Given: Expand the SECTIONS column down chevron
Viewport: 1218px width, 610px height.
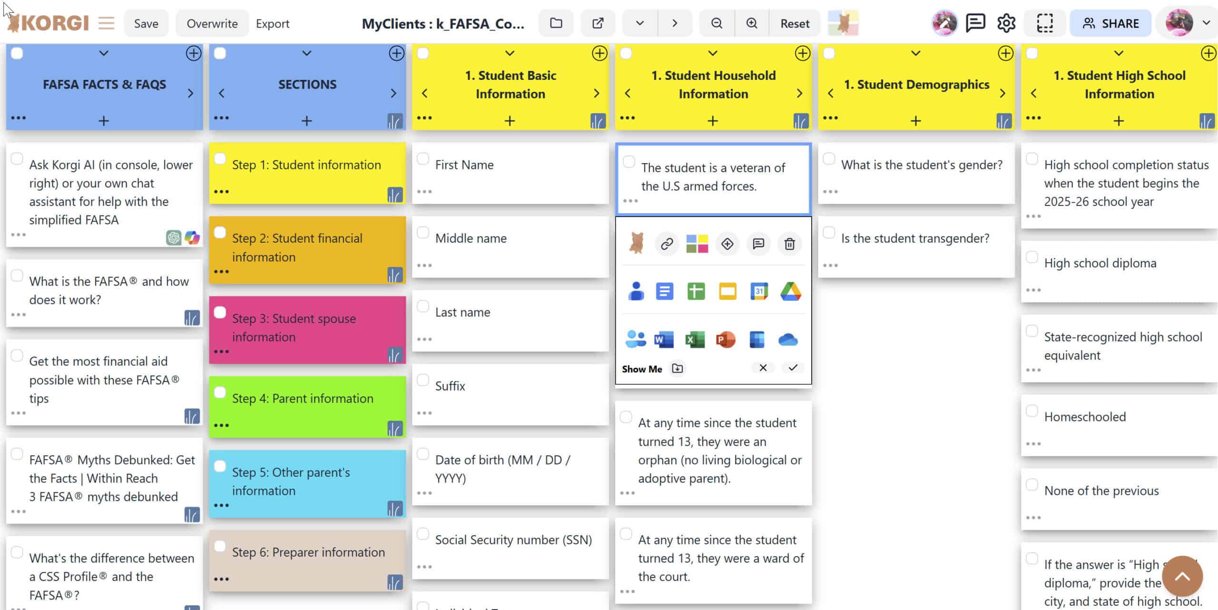Looking at the screenshot, I should tap(307, 53).
